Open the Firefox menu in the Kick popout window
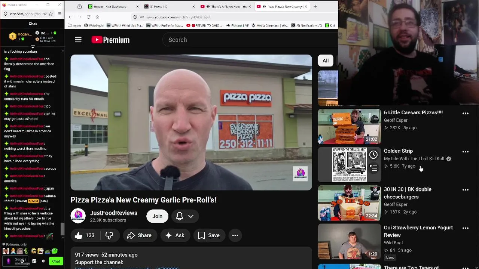Screen dimensions: 479x269 (x=60, y=14)
